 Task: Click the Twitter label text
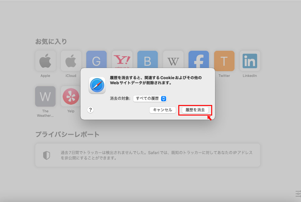tap(224, 76)
